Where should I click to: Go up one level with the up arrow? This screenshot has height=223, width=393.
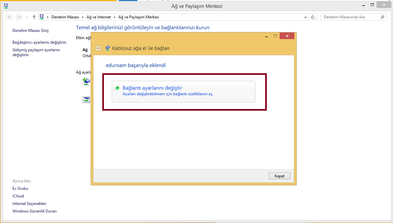click(x=34, y=17)
